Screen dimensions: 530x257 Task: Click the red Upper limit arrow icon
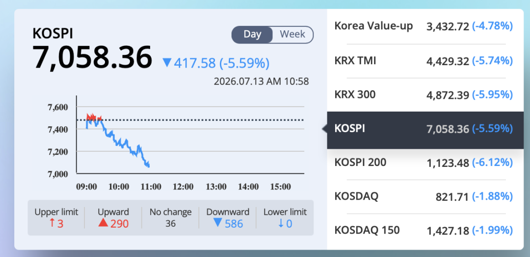click(52, 223)
